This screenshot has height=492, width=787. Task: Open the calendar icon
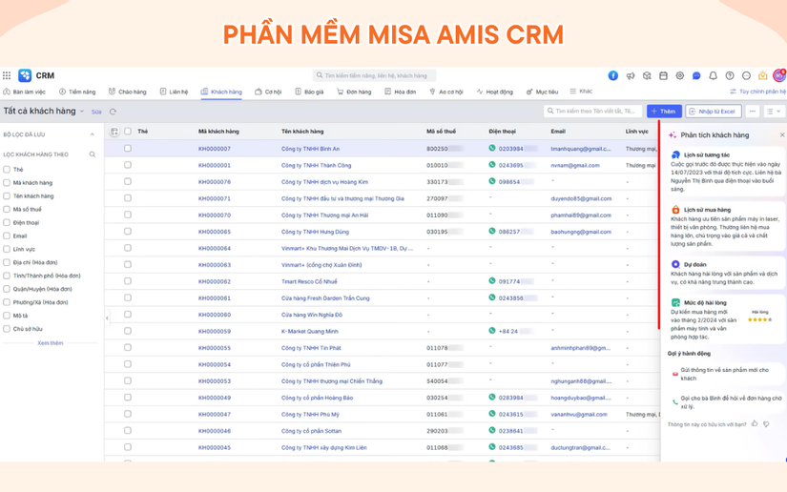click(663, 75)
